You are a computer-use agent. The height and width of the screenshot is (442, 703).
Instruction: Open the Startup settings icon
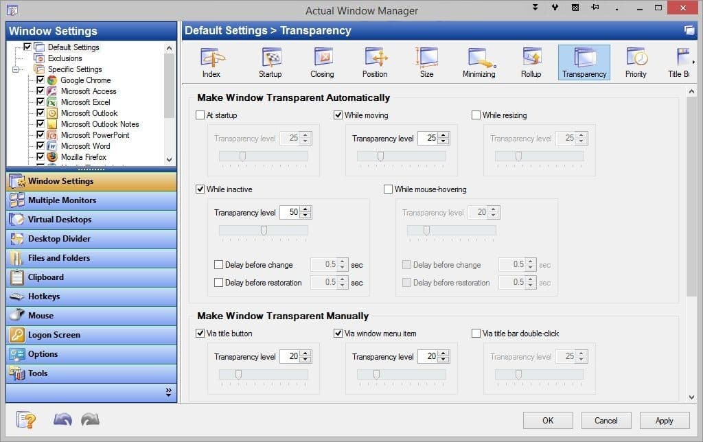[270, 60]
